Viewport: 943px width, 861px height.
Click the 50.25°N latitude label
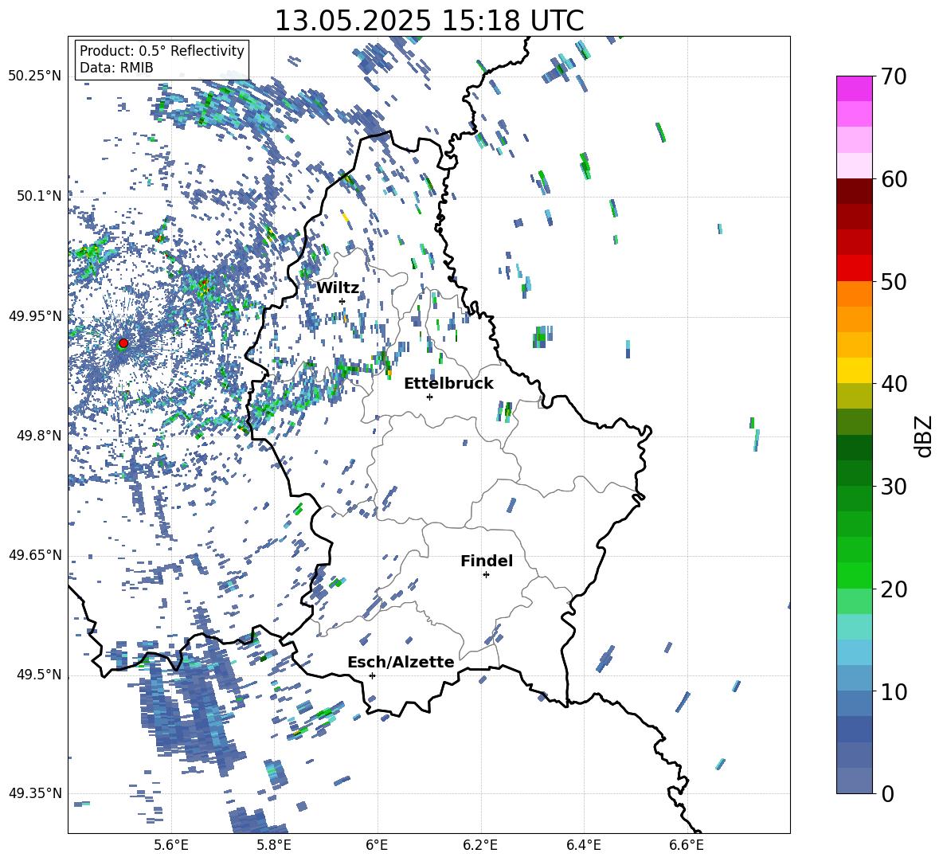tap(35, 76)
